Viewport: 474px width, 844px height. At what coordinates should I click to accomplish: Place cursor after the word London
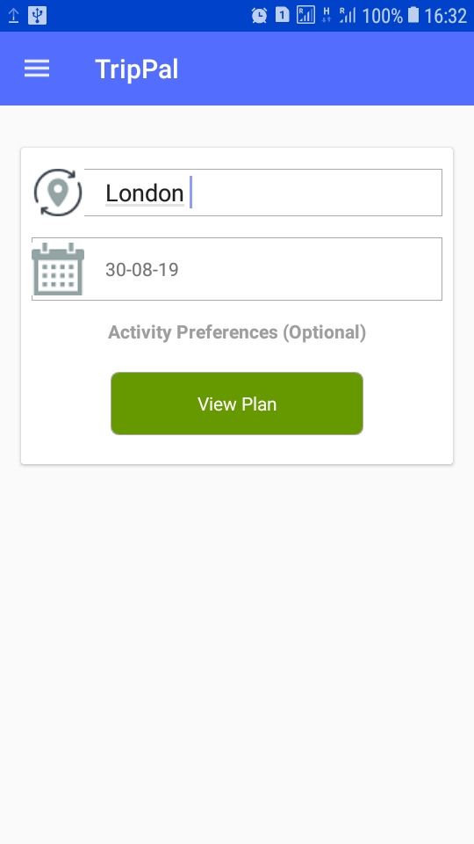coord(188,193)
